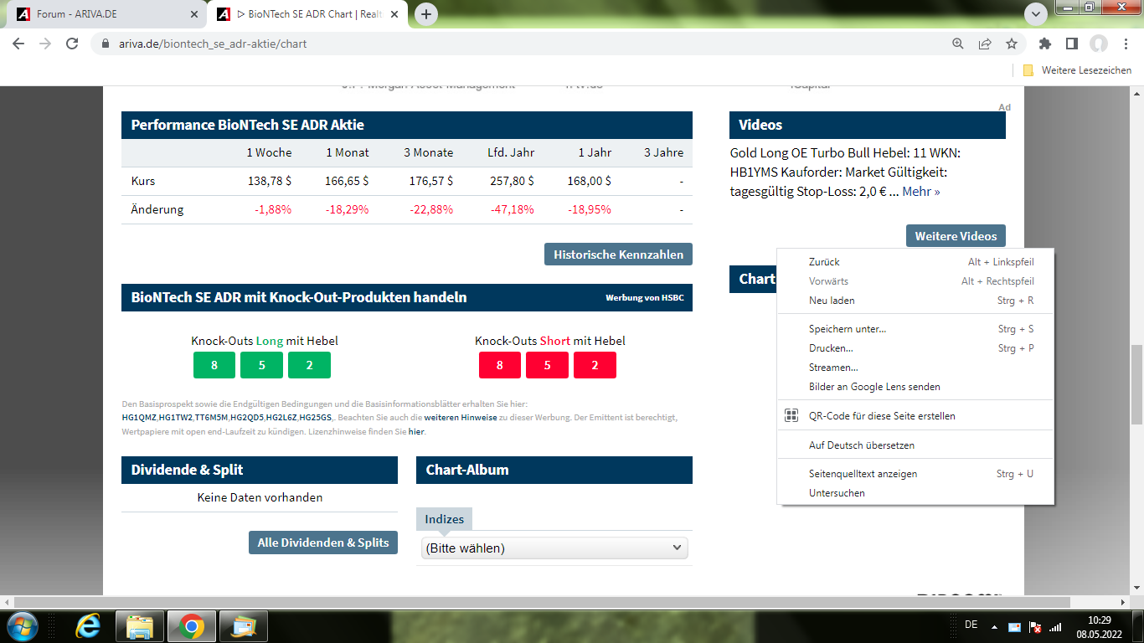Open Alle Dividenden & Splits
The image size is (1144, 643).
coord(323,543)
